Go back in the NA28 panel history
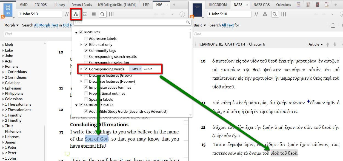 click(x=316, y=14)
